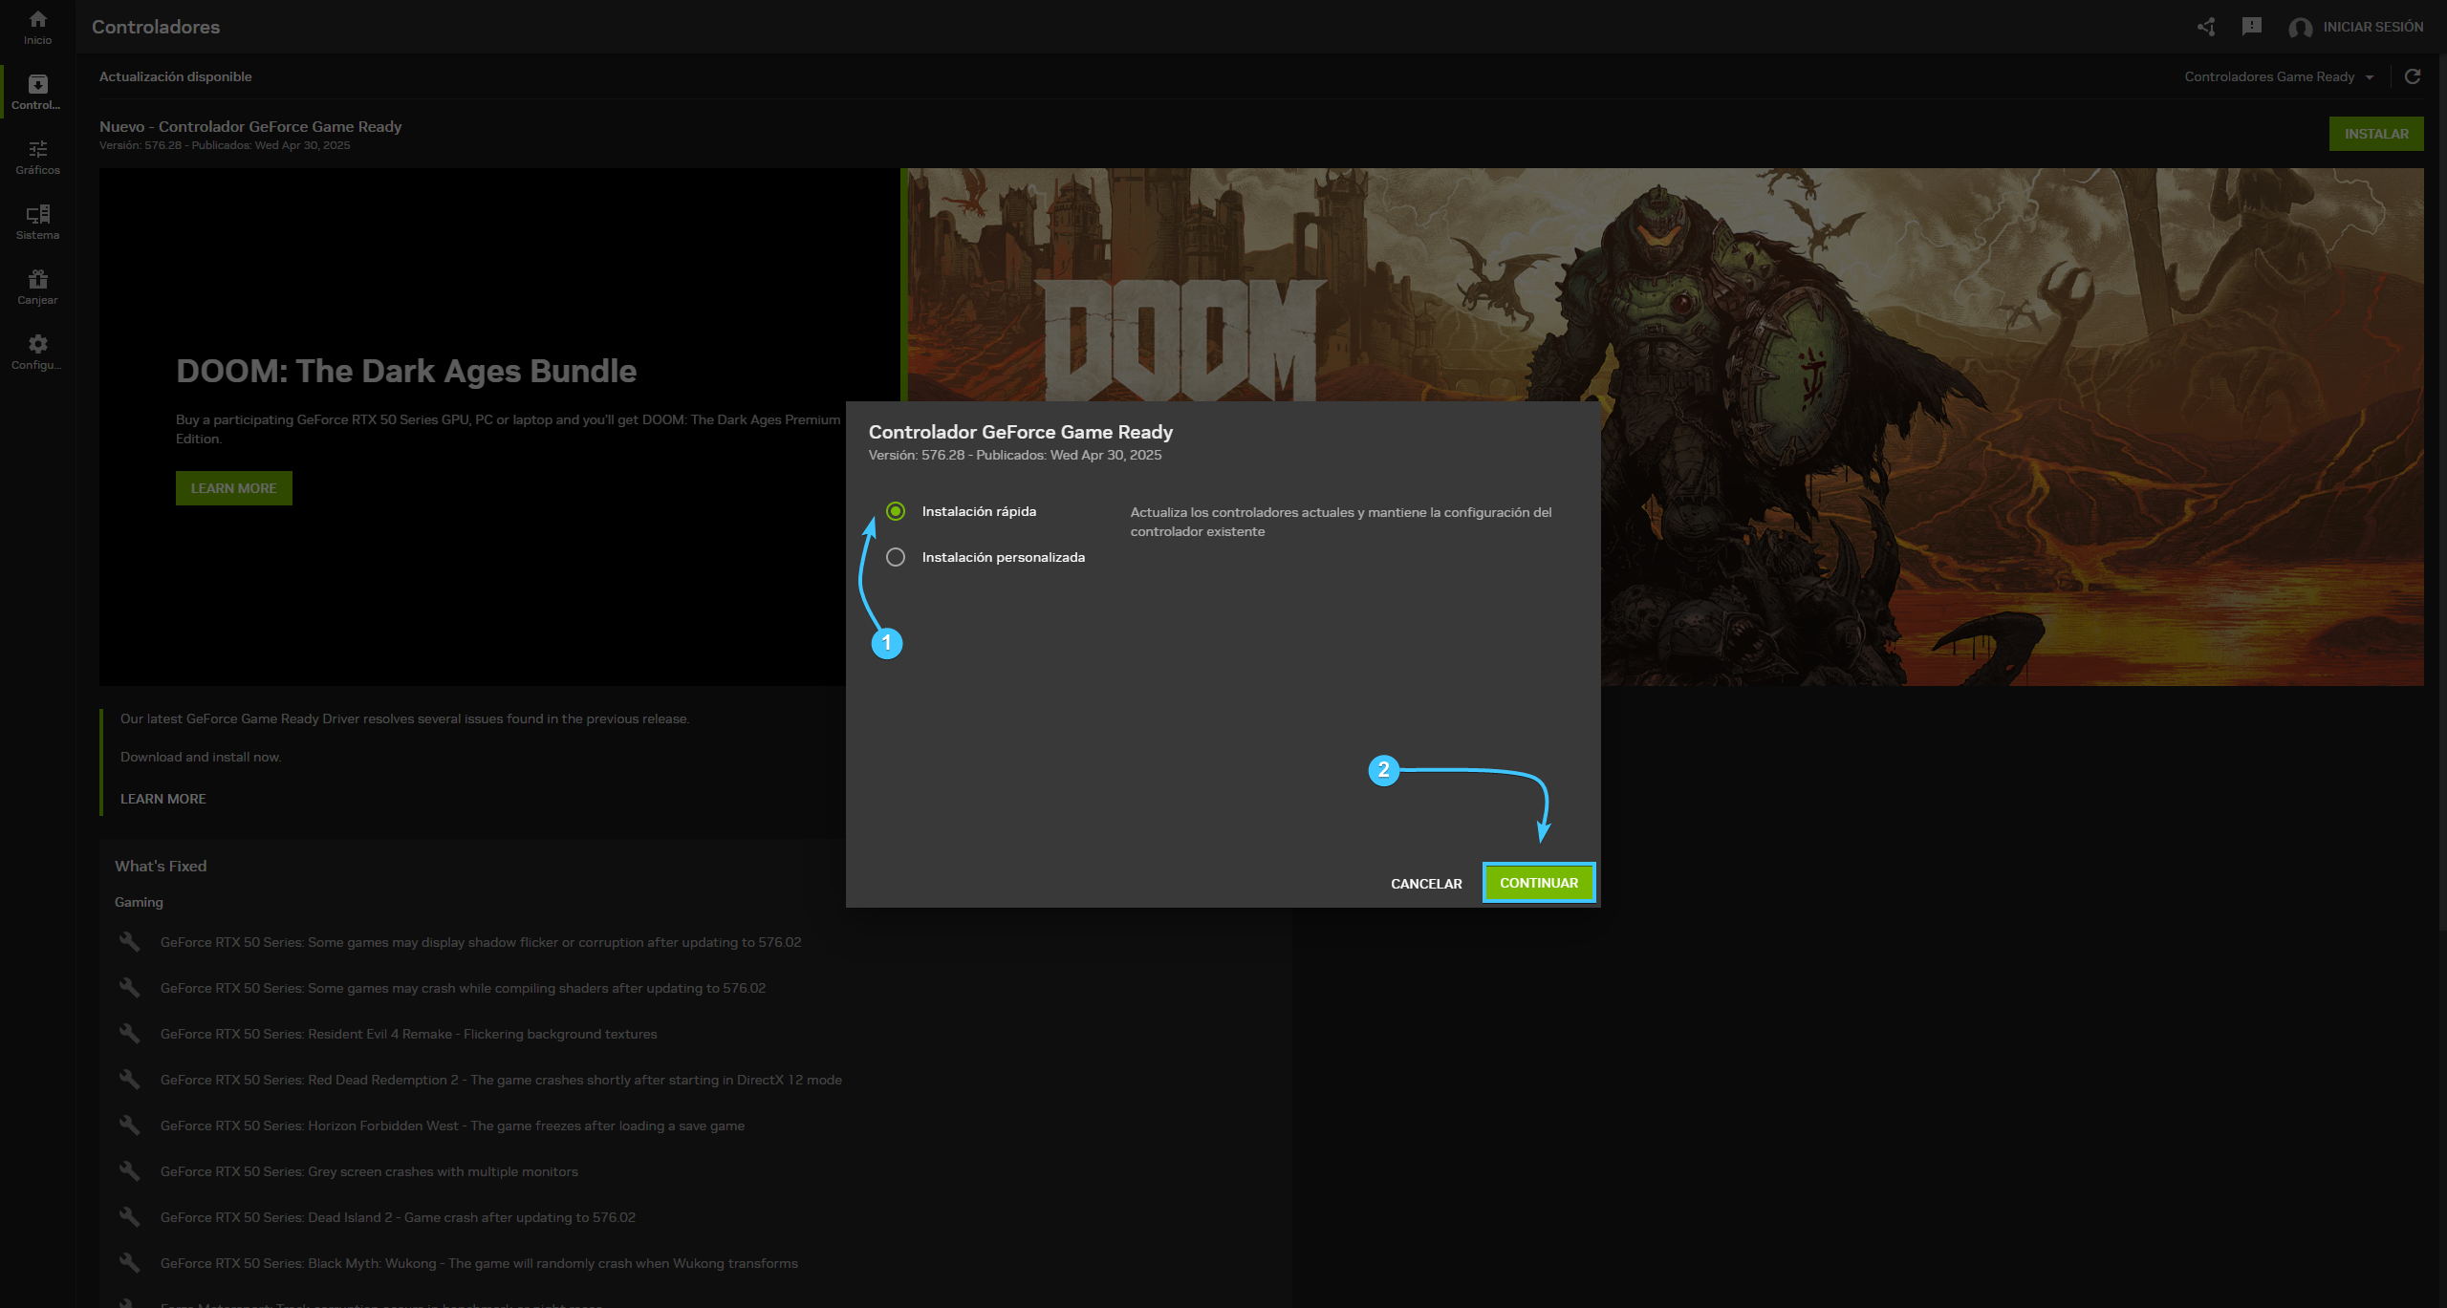Open the Configuración gear section
The image size is (2447, 1308).
coord(37,352)
